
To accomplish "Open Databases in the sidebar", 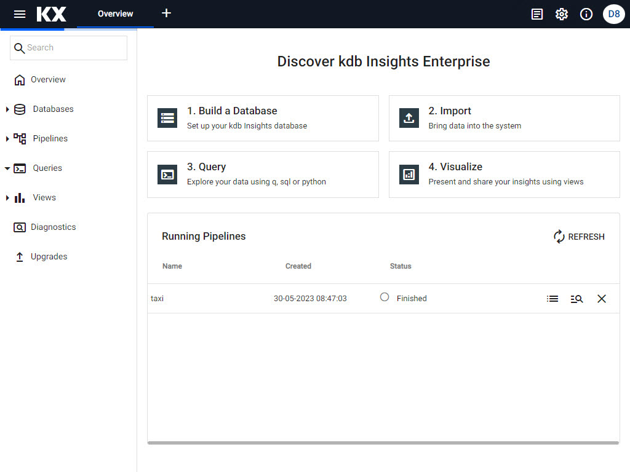I will click(x=53, y=109).
